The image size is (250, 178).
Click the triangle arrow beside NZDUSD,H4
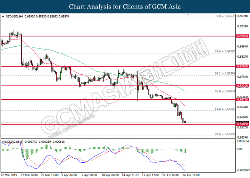pyautogui.click(x=3, y=16)
